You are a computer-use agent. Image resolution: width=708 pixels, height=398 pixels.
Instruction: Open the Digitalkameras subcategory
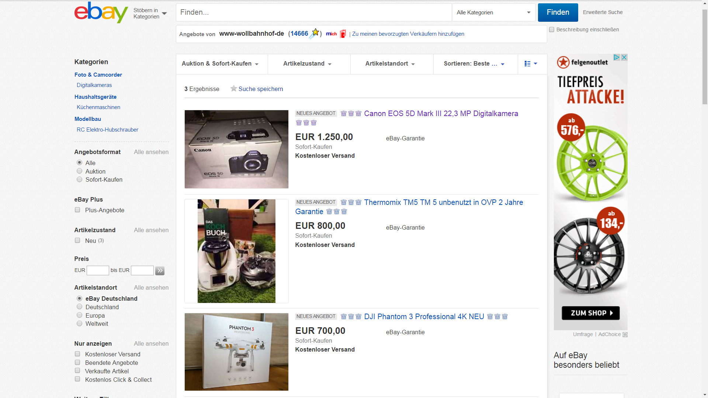pos(94,85)
